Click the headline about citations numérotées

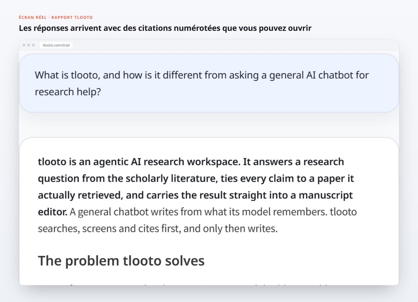pyautogui.click(x=165, y=28)
